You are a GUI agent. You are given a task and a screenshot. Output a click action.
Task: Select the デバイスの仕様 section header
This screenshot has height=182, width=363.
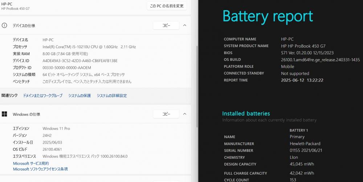pos(24,26)
